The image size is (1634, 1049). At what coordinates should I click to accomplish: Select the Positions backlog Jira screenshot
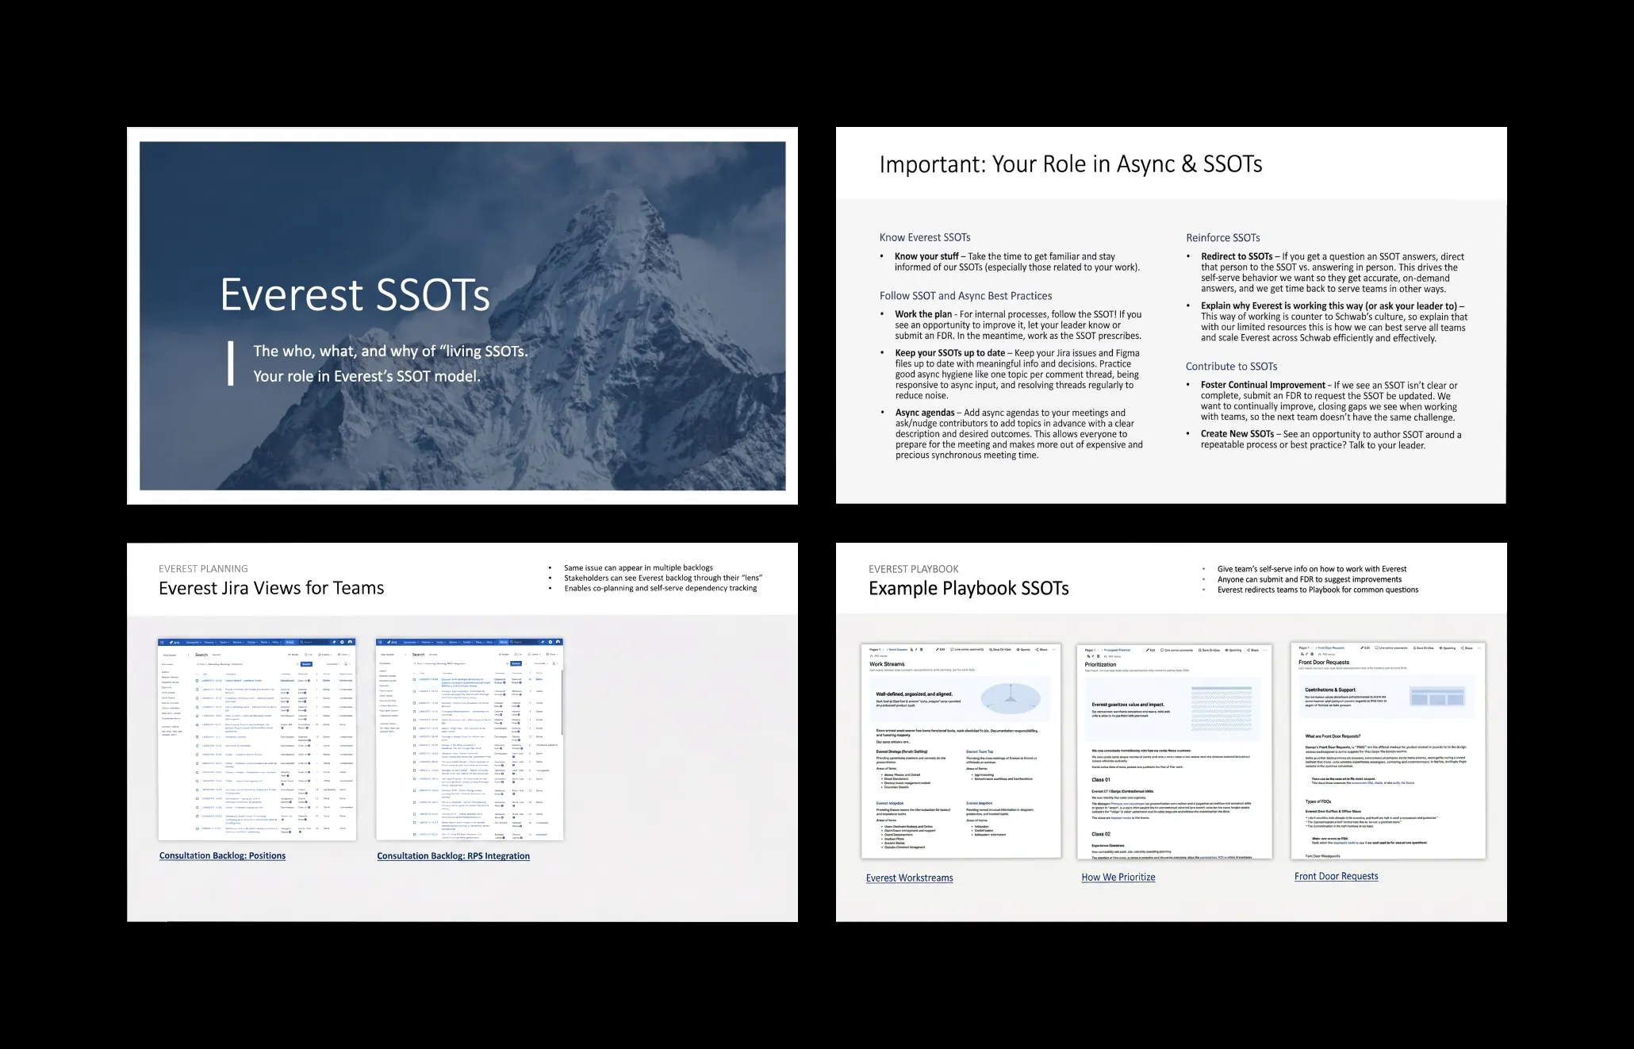click(257, 739)
